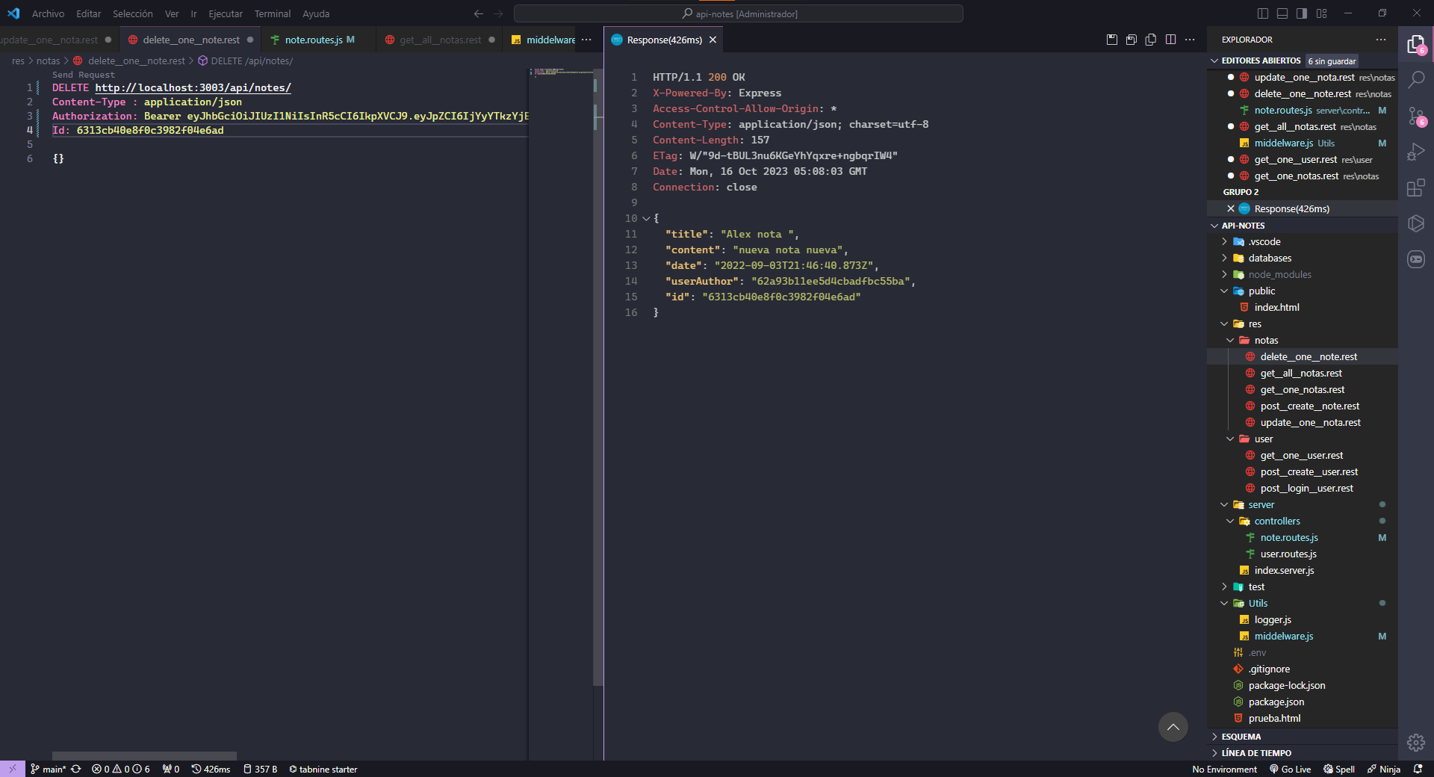Open post_login_user.rest in the file tree

[1306, 488]
